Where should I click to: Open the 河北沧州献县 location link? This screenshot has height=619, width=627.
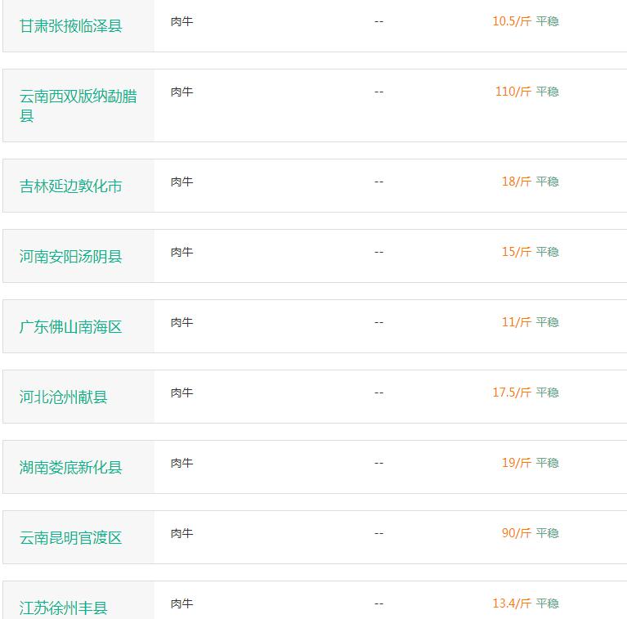click(63, 397)
